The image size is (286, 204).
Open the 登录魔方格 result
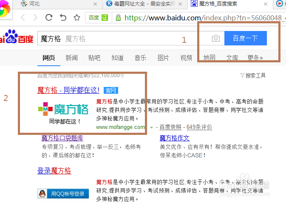coord(54,170)
